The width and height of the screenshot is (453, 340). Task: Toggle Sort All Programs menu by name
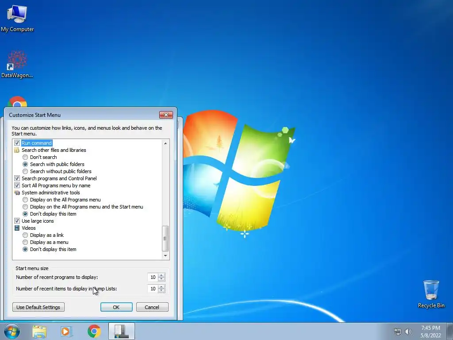pos(17,185)
